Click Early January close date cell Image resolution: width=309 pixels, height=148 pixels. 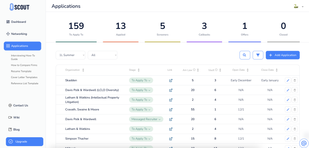point(270,80)
